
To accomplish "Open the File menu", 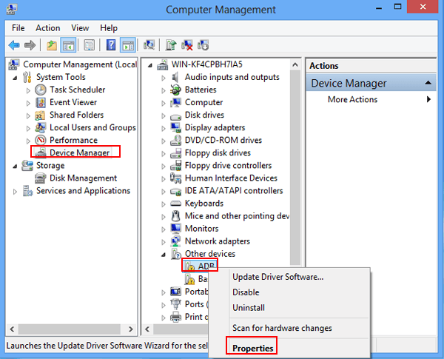I will point(18,28).
